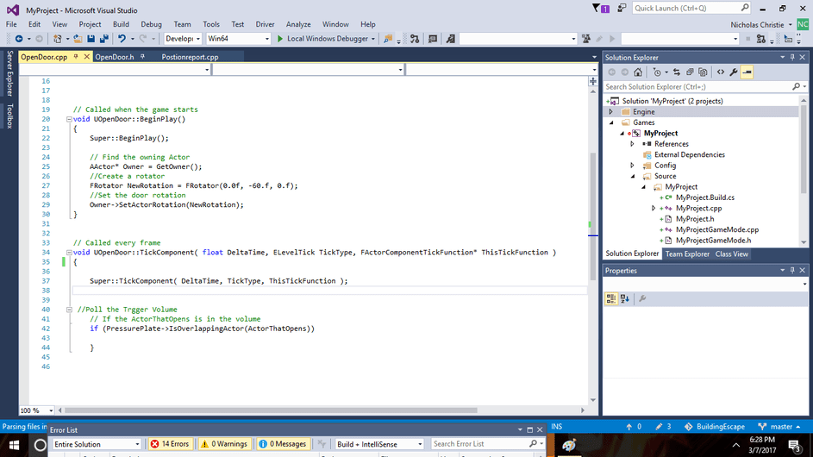Click the Find in Files toolbar icon
This screenshot has height=457, width=813.
click(x=387, y=39)
